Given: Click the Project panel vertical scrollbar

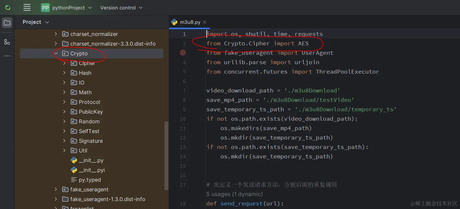Looking at the screenshot, I should click(166, 155).
